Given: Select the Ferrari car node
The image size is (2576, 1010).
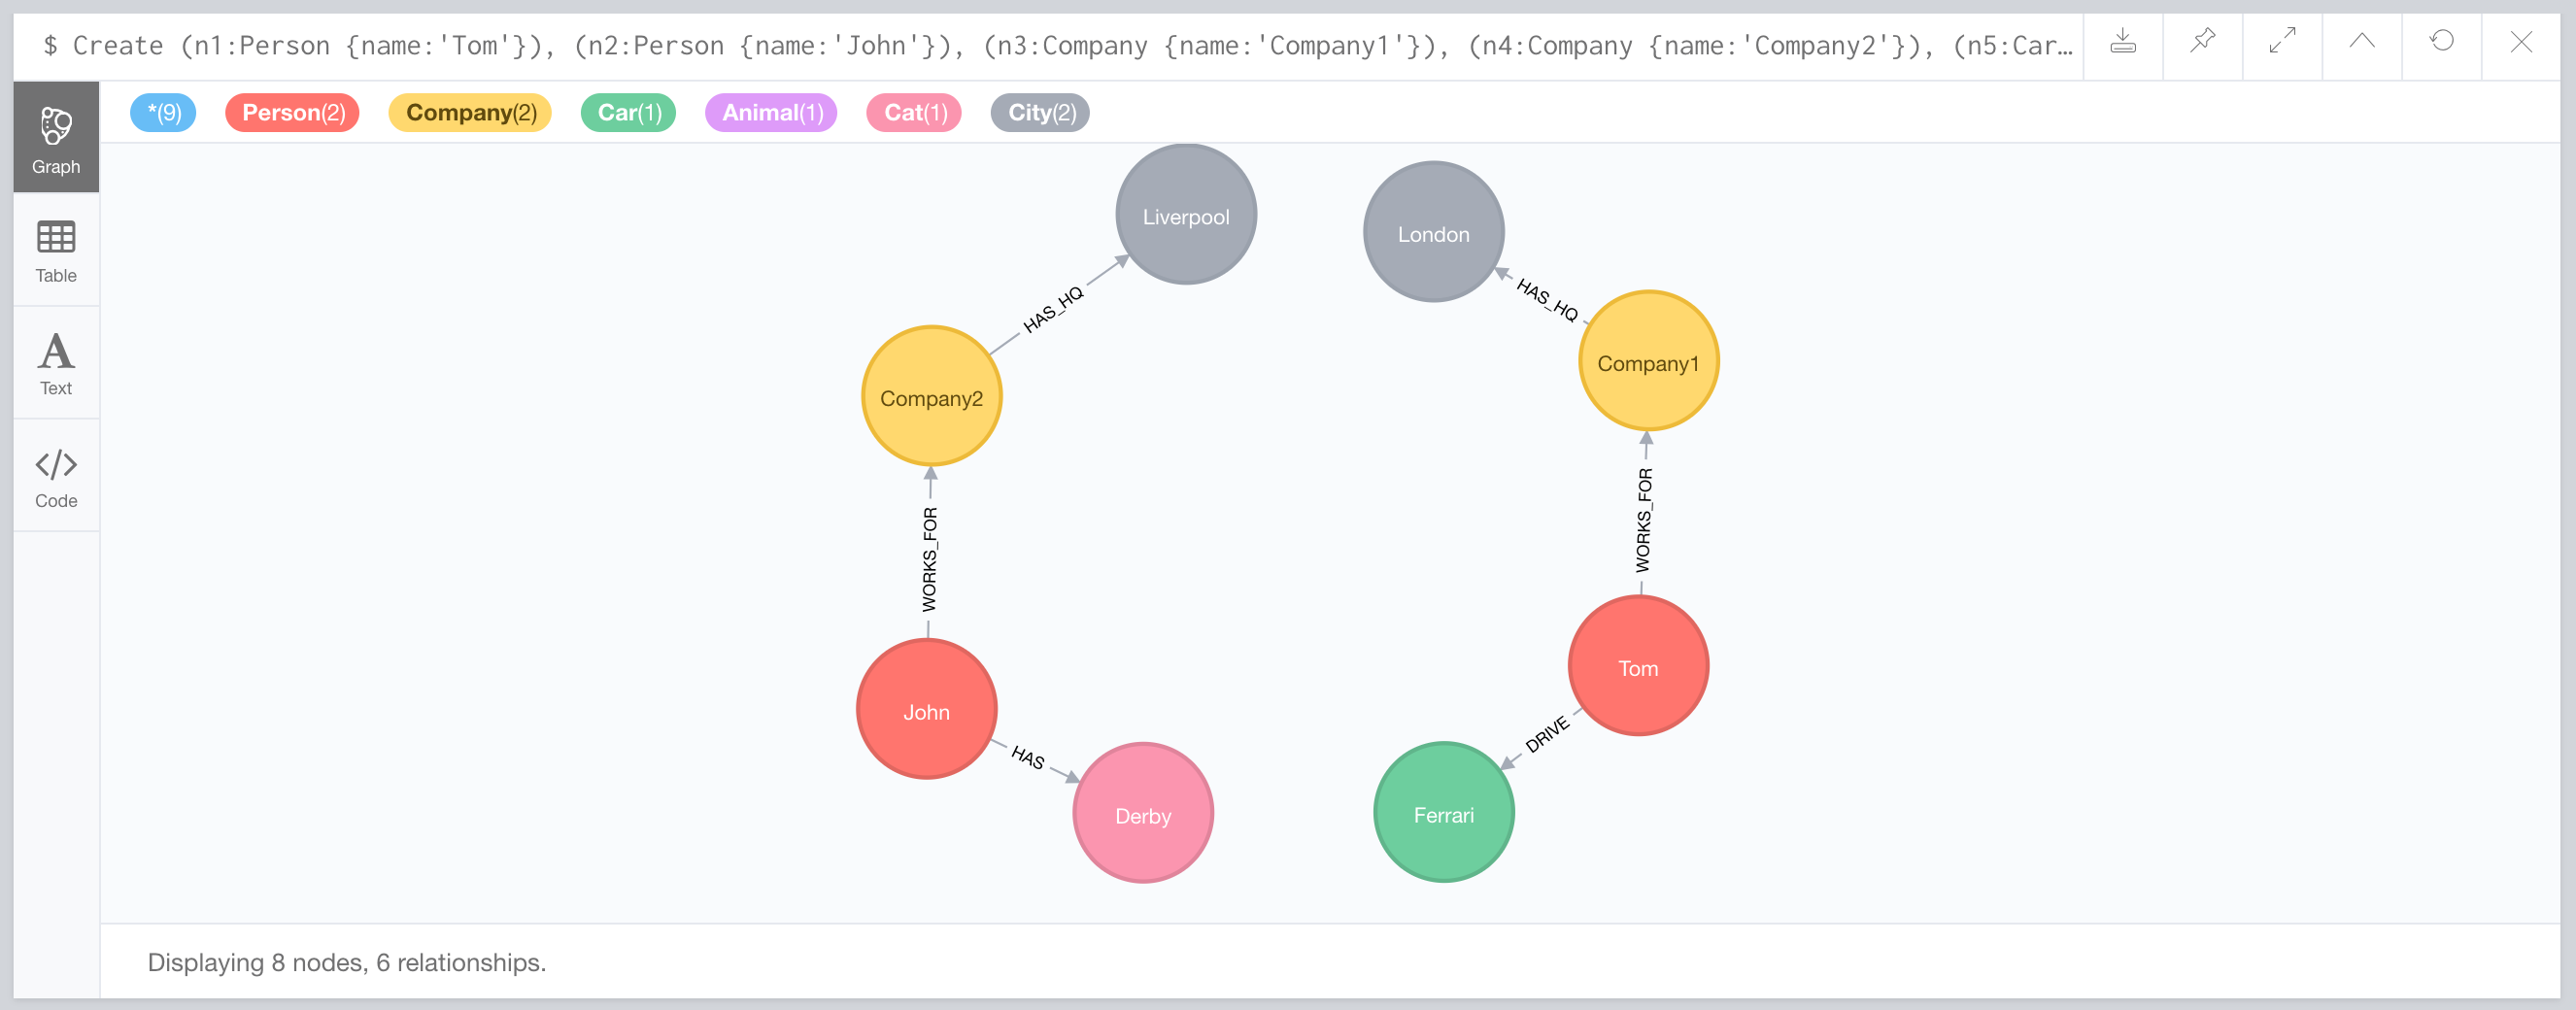Looking at the screenshot, I should pyautogui.click(x=1443, y=814).
